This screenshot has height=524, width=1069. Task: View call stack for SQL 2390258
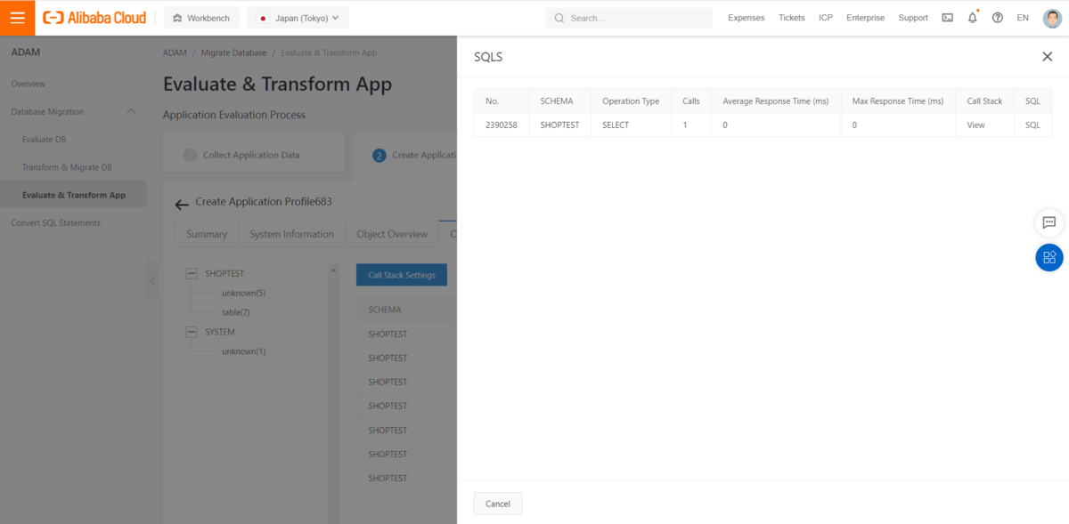point(976,125)
